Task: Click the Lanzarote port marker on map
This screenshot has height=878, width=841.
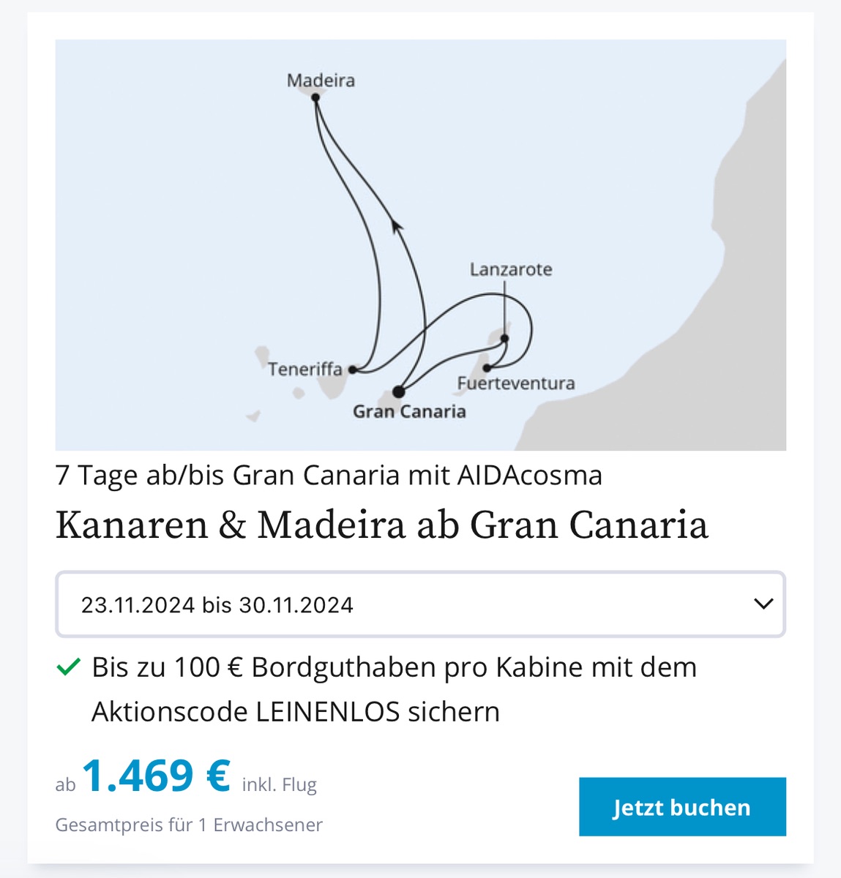Action: 504,338
